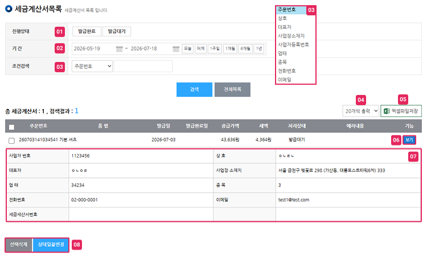Screen dimensions: 427x257
Task: Check the row checkbox for order 260703141034541
Action: point(11,140)
